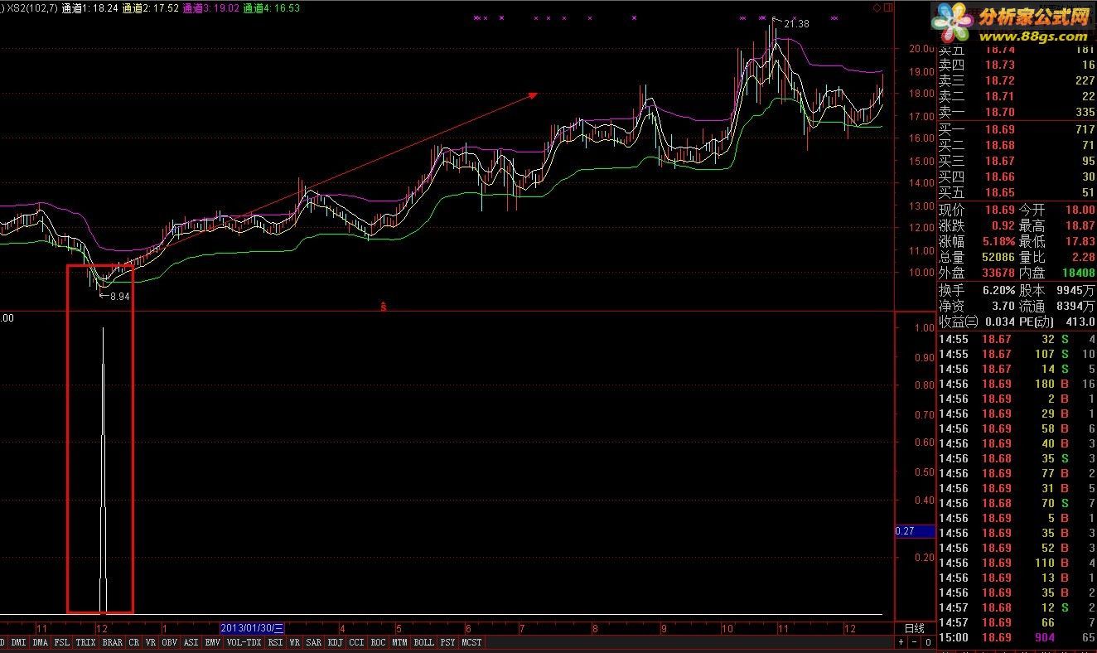The width and height of the screenshot is (1097, 653).
Task: Click the 卖一 18.70 ask row
Action: (x=1017, y=112)
